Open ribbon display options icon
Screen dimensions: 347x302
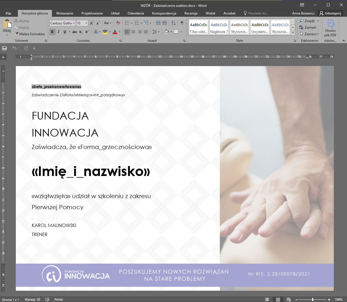(302, 5)
